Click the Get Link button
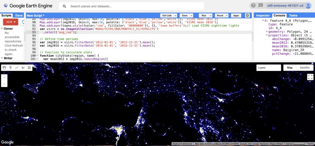This screenshot has height=146, width=315. [167, 15]
